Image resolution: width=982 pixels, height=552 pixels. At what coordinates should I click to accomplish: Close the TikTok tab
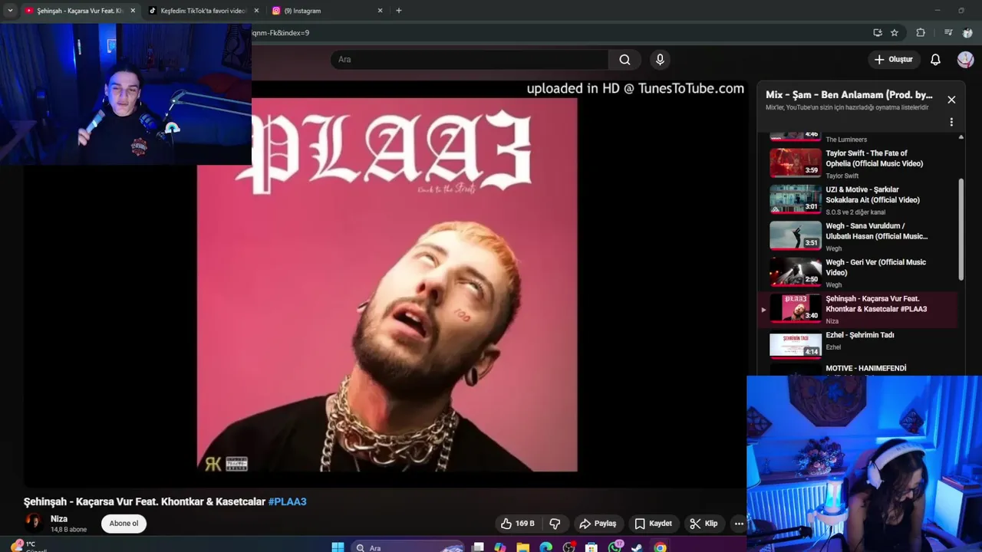256,11
